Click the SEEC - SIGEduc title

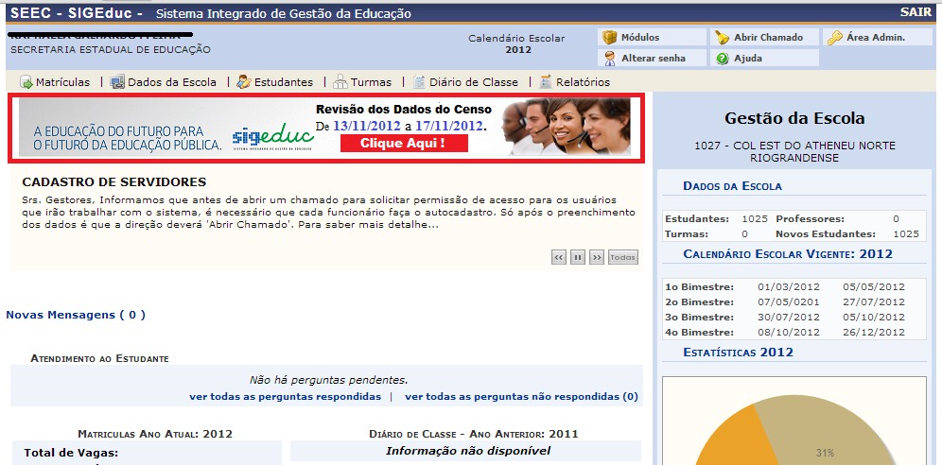click(x=77, y=12)
